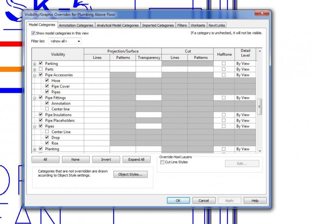Image resolution: width=312 pixels, height=224 pixels.
Task: Switch to Annotation Categories tab
Action: point(76,25)
